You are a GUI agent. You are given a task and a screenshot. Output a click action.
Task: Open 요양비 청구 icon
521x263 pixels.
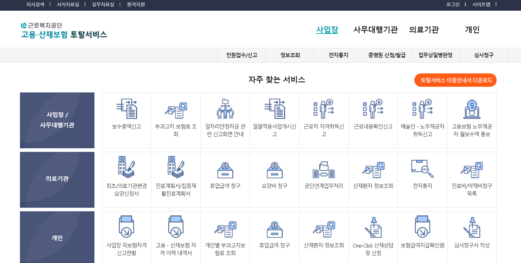(275, 170)
